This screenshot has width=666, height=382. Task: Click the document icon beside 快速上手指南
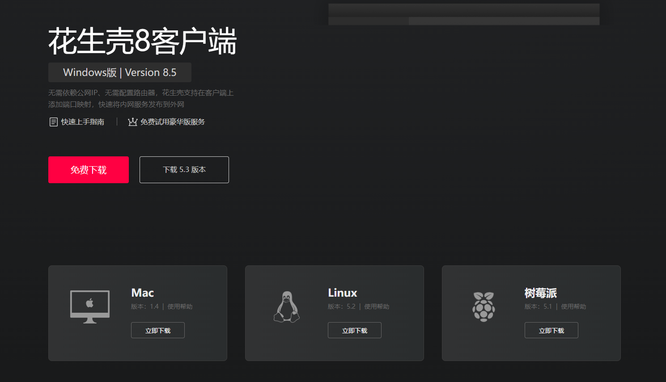coord(53,122)
